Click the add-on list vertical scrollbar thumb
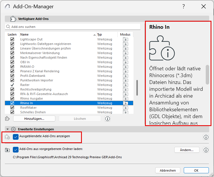Image resolution: width=214 pixels, height=177 pixels. (137, 88)
